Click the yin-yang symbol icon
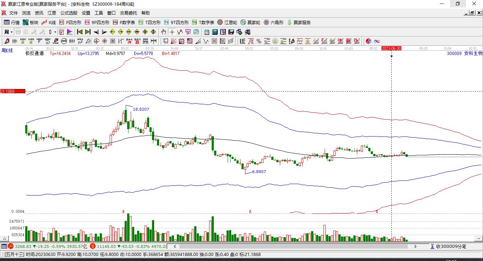 [x=369, y=41]
